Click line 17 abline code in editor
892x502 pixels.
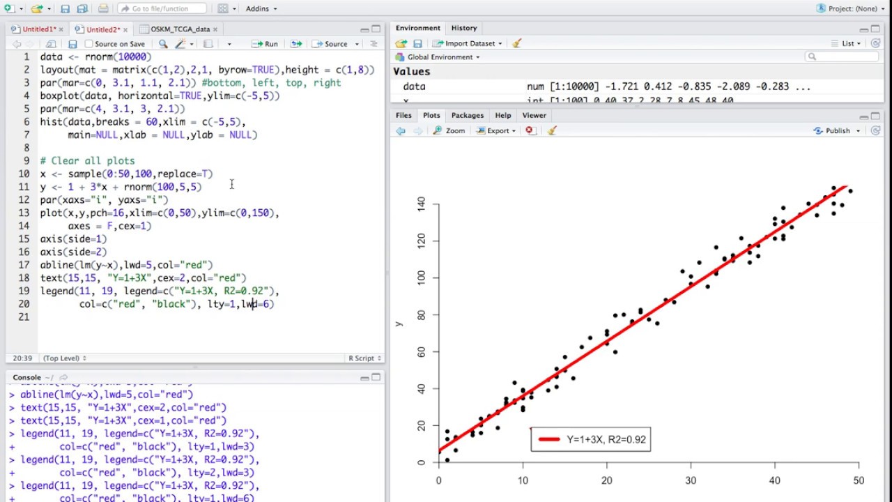(126, 265)
